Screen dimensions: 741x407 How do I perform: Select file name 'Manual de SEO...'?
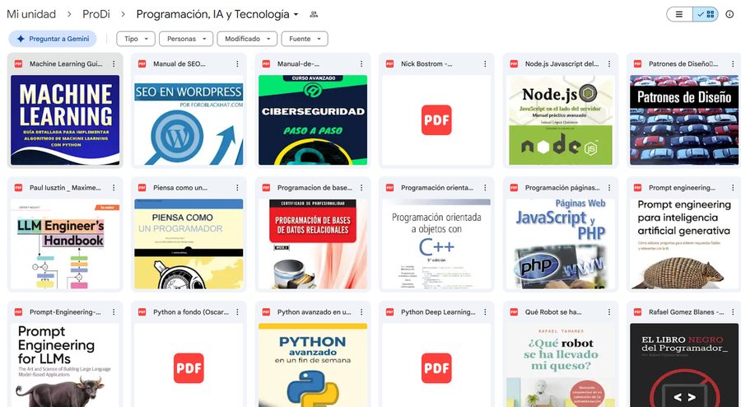pos(179,63)
